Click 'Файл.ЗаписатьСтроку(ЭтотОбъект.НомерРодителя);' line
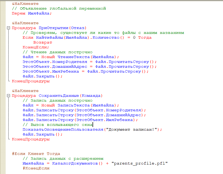223x174 pixels. click(84, 110)
